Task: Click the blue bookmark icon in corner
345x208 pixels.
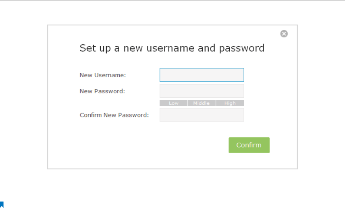Action: click(2, 204)
